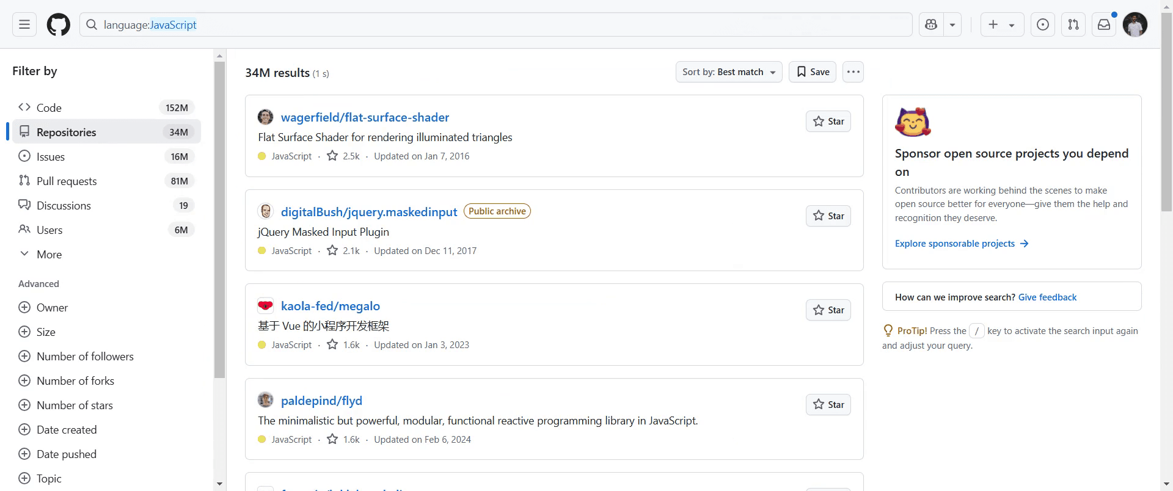Click paldepind owner avatar

pos(266,400)
